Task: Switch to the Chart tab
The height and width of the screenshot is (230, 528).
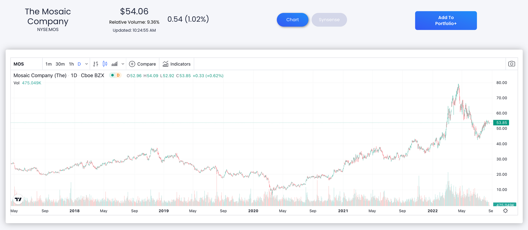Action: (293, 20)
